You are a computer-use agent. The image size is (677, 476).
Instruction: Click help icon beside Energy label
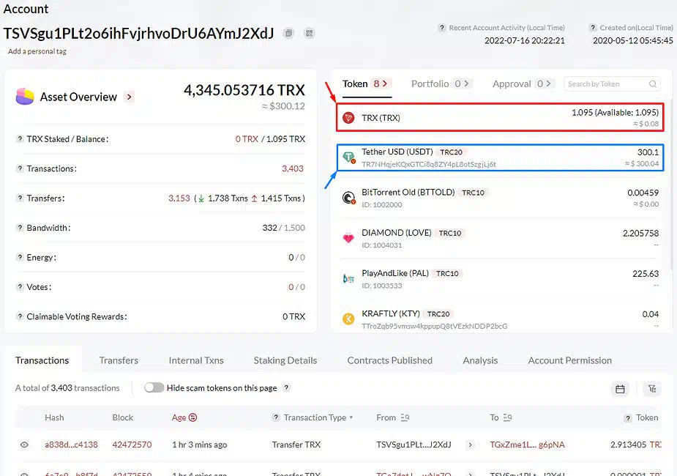click(20, 258)
